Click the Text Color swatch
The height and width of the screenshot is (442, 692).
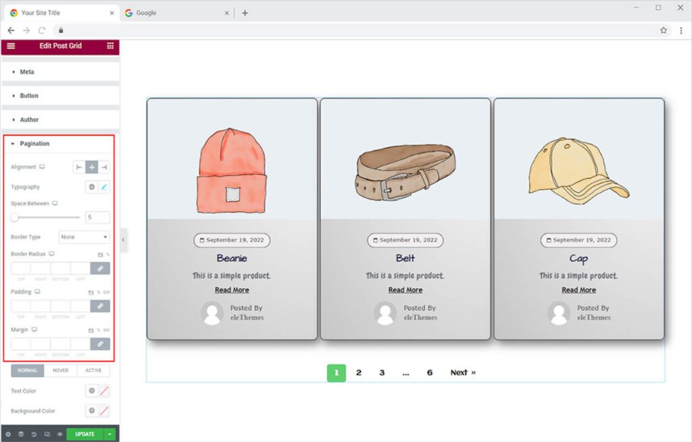(104, 391)
